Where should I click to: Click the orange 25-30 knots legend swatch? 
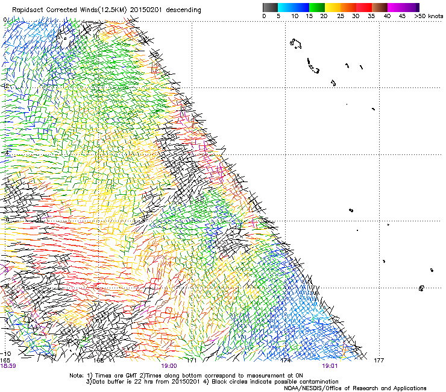coord(348,7)
